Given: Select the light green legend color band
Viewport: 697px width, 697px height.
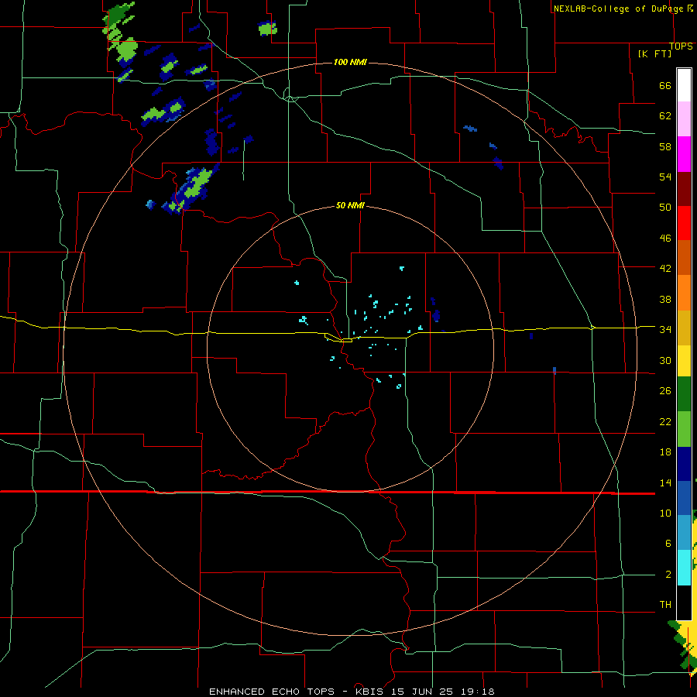Looking at the screenshot, I should click(684, 429).
